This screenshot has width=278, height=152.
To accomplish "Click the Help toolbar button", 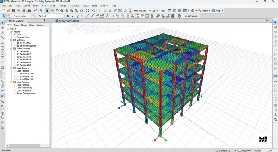I will click(x=216, y=11).
